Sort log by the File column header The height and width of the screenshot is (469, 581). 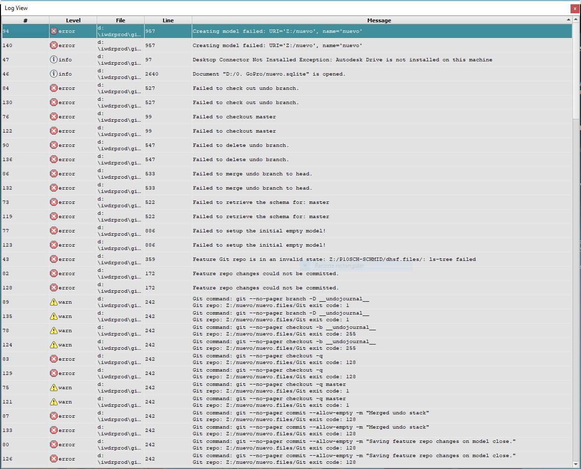pyautogui.click(x=120, y=20)
